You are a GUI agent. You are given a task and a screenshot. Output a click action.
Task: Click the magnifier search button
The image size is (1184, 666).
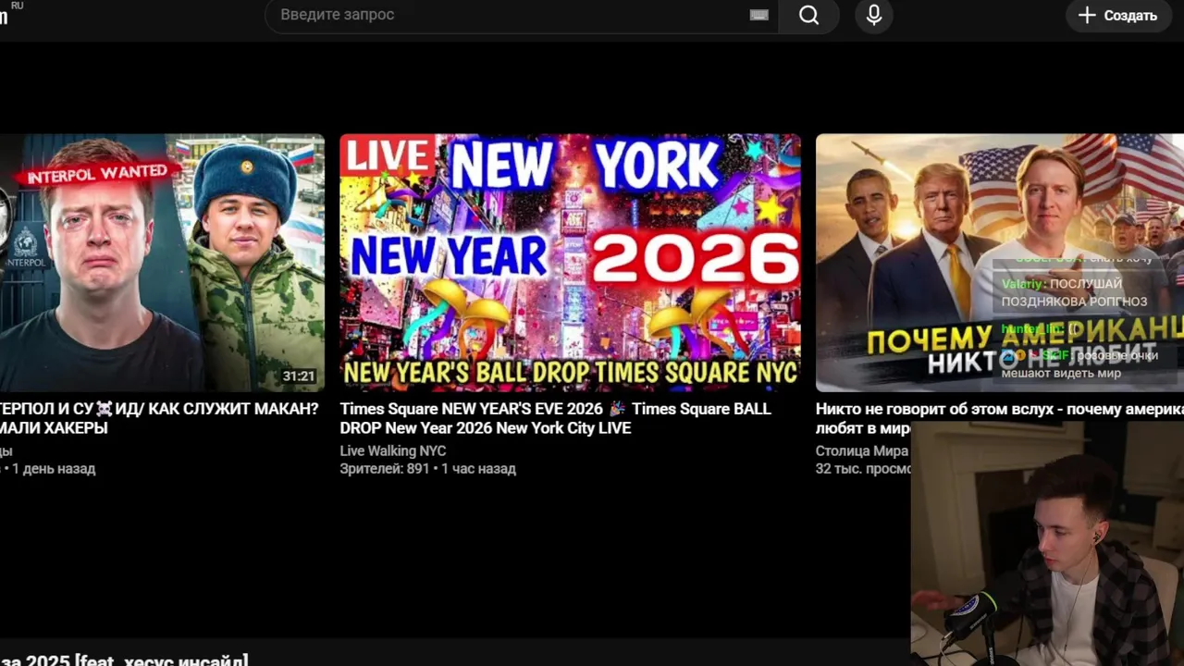[x=809, y=15]
